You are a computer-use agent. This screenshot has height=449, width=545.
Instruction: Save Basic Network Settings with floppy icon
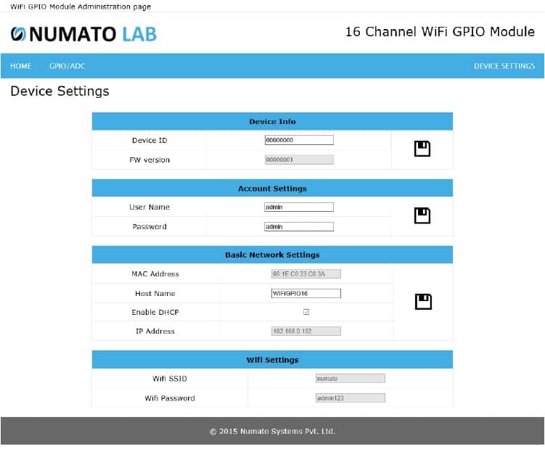[423, 302]
